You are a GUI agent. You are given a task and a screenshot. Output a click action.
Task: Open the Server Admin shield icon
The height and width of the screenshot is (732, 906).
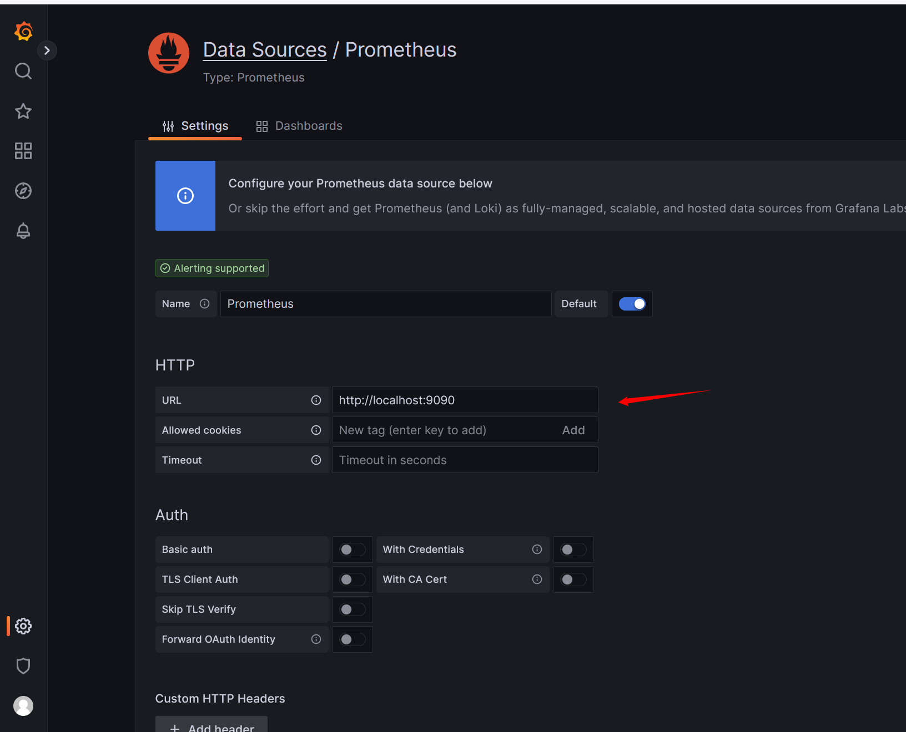point(23,666)
